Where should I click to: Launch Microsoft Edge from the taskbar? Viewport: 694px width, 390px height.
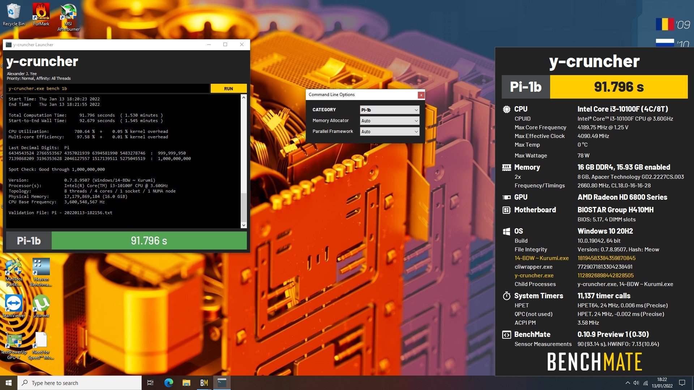click(x=168, y=383)
